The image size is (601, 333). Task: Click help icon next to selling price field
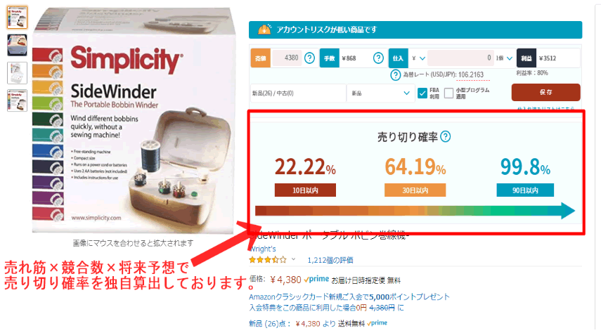click(x=309, y=58)
